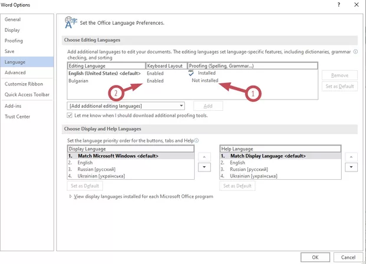
Task: Select Russian in the Display Language list
Action: click(x=130, y=169)
